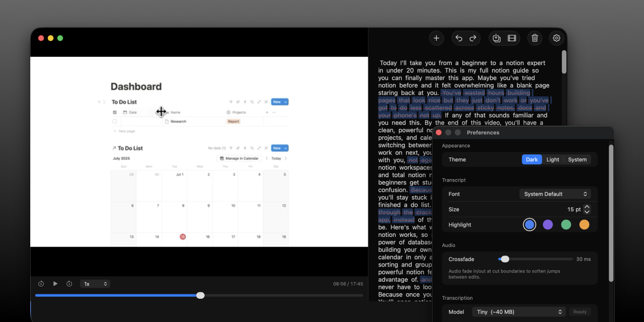Open the Font dropdown showing System Default
This screenshot has width=644, height=322.
(555, 194)
